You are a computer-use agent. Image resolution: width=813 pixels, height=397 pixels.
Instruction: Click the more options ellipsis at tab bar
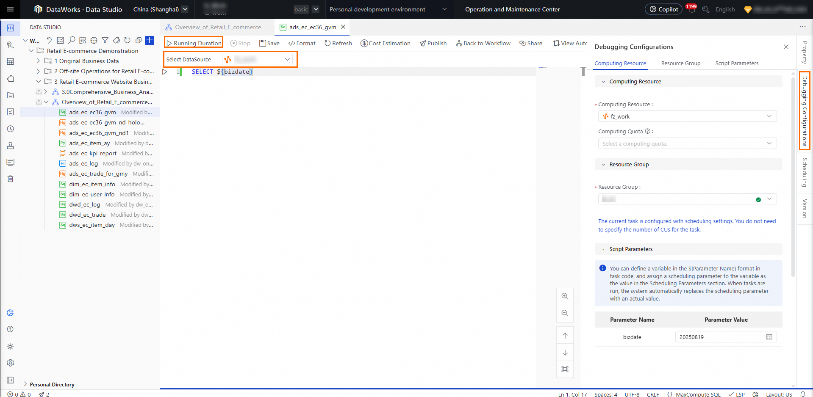(802, 27)
